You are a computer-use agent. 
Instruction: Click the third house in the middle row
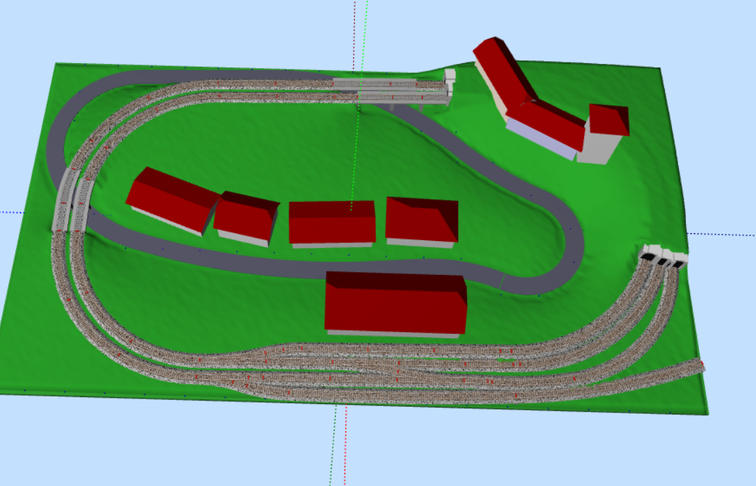tap(332, 222)
